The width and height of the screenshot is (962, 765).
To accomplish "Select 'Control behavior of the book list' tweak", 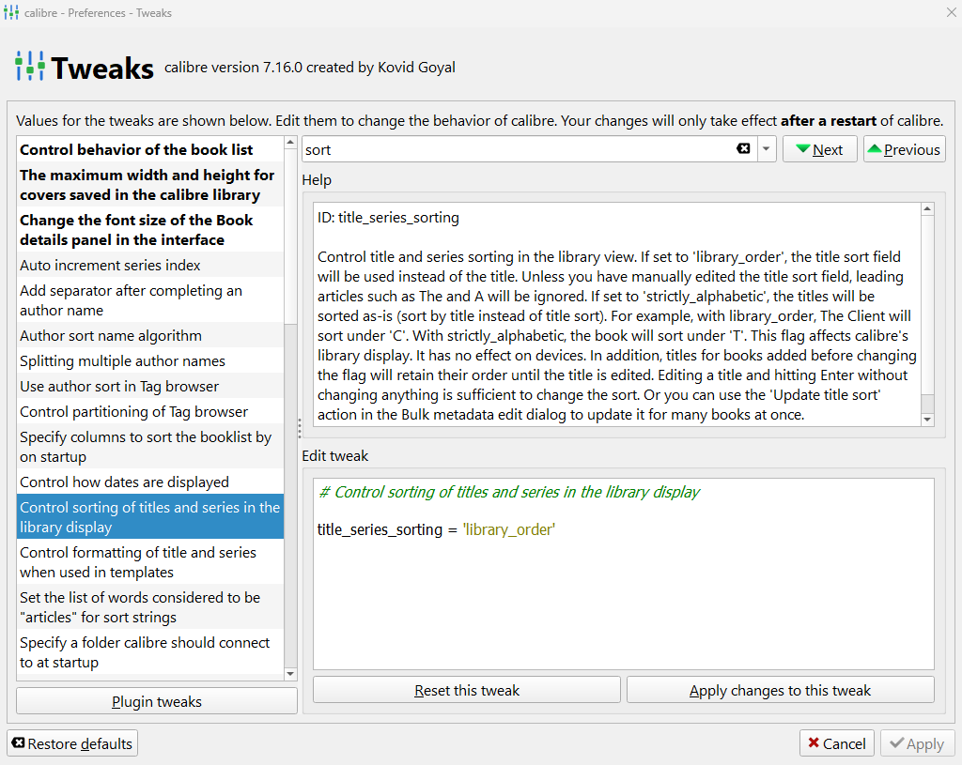I will pyautogui.click(x=150, y=149).
